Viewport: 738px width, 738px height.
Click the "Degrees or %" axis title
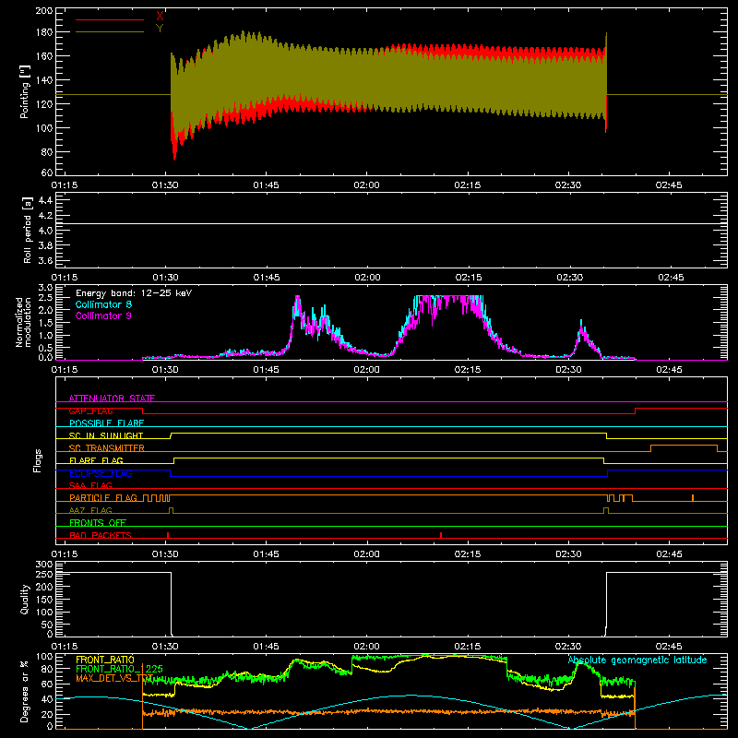24,692
